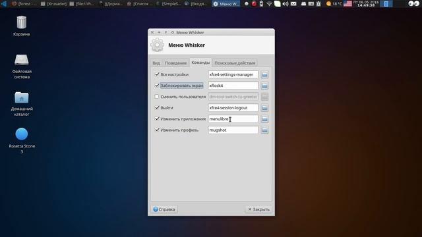Viewport: 422px width, 237px height.
Task: Switch to the SimpleS... taskbar window
Action: pos(169,4)
